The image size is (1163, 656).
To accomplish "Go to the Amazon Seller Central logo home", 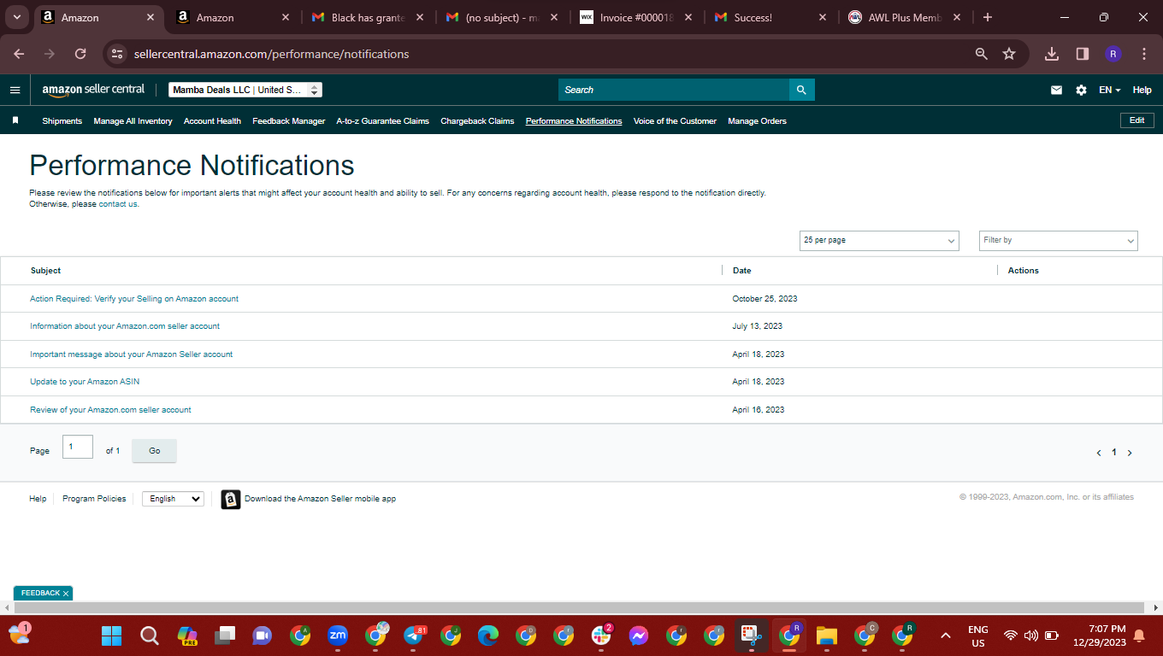I will (x=93, y=90).
